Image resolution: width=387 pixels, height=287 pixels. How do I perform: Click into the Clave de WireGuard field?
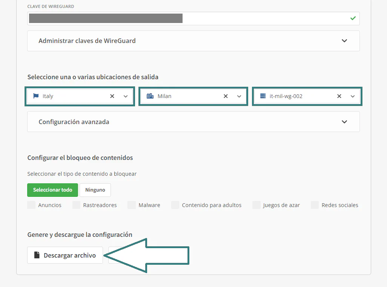click(193, 18)
